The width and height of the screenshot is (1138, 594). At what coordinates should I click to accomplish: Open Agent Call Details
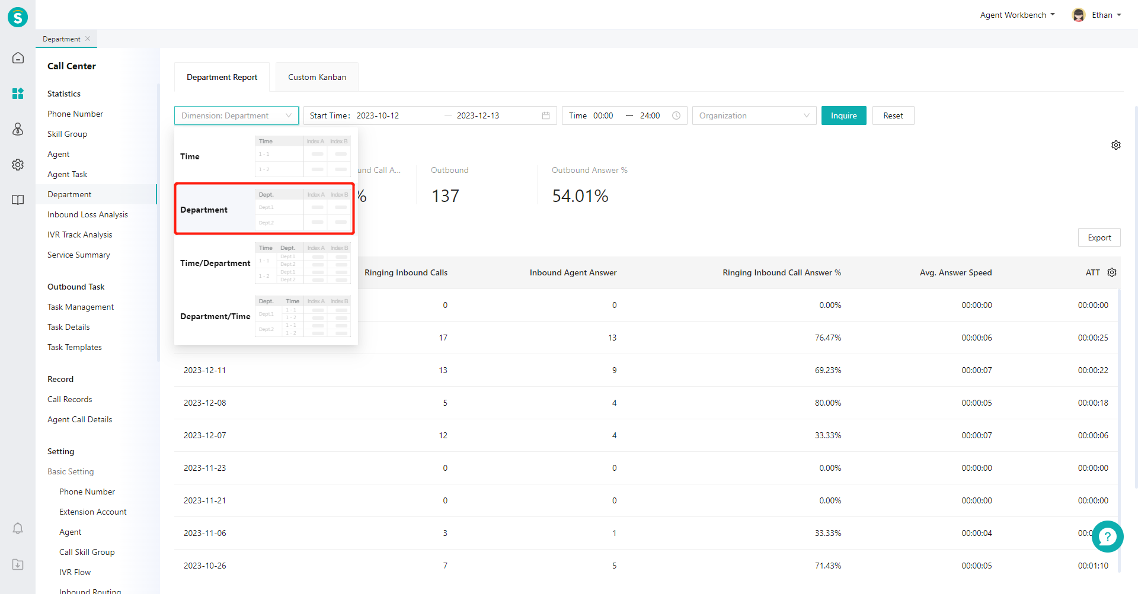(x=80, y=419)
